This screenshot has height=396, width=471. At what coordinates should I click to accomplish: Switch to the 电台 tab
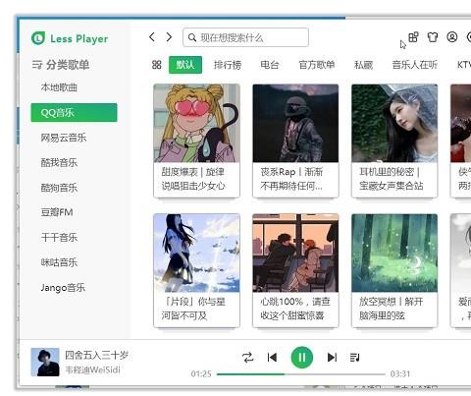click(270, 65)
